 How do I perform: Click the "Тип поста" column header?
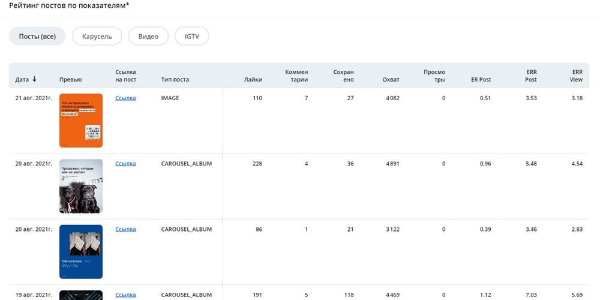tap(175, 80)
